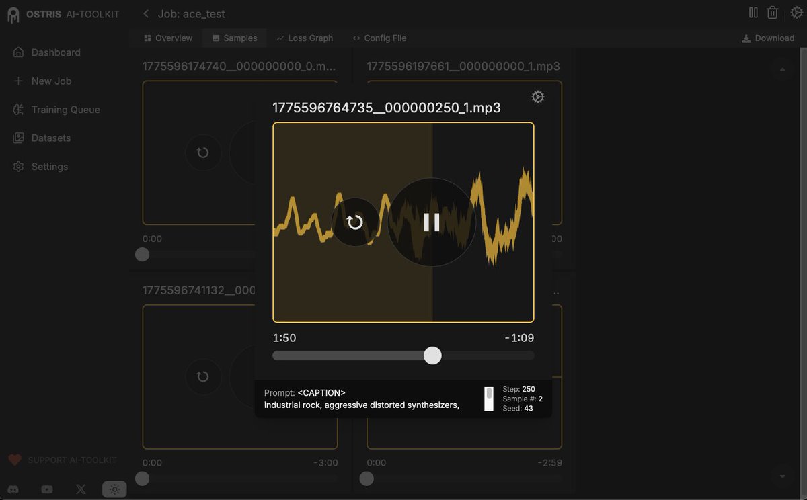Open Dashboard in the sidebar
Image resolution: width=807 pixels, height=500 pixels.
coord(46,52)
